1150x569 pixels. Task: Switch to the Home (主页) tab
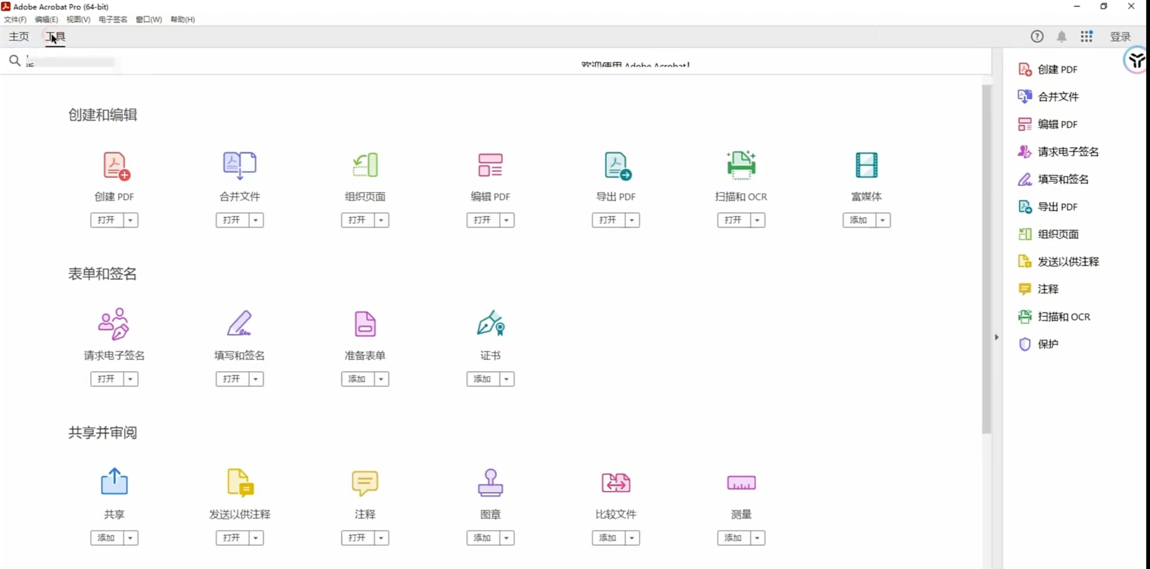[19, 37]
